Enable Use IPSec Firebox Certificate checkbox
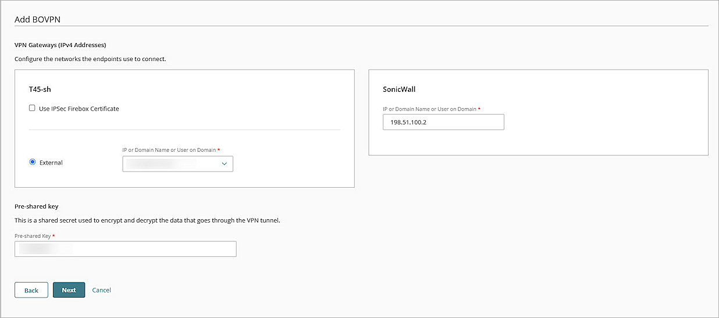Image resolution: width=719 pixels, height=318 pixels. pyautogui.click(x=32, y=108)
